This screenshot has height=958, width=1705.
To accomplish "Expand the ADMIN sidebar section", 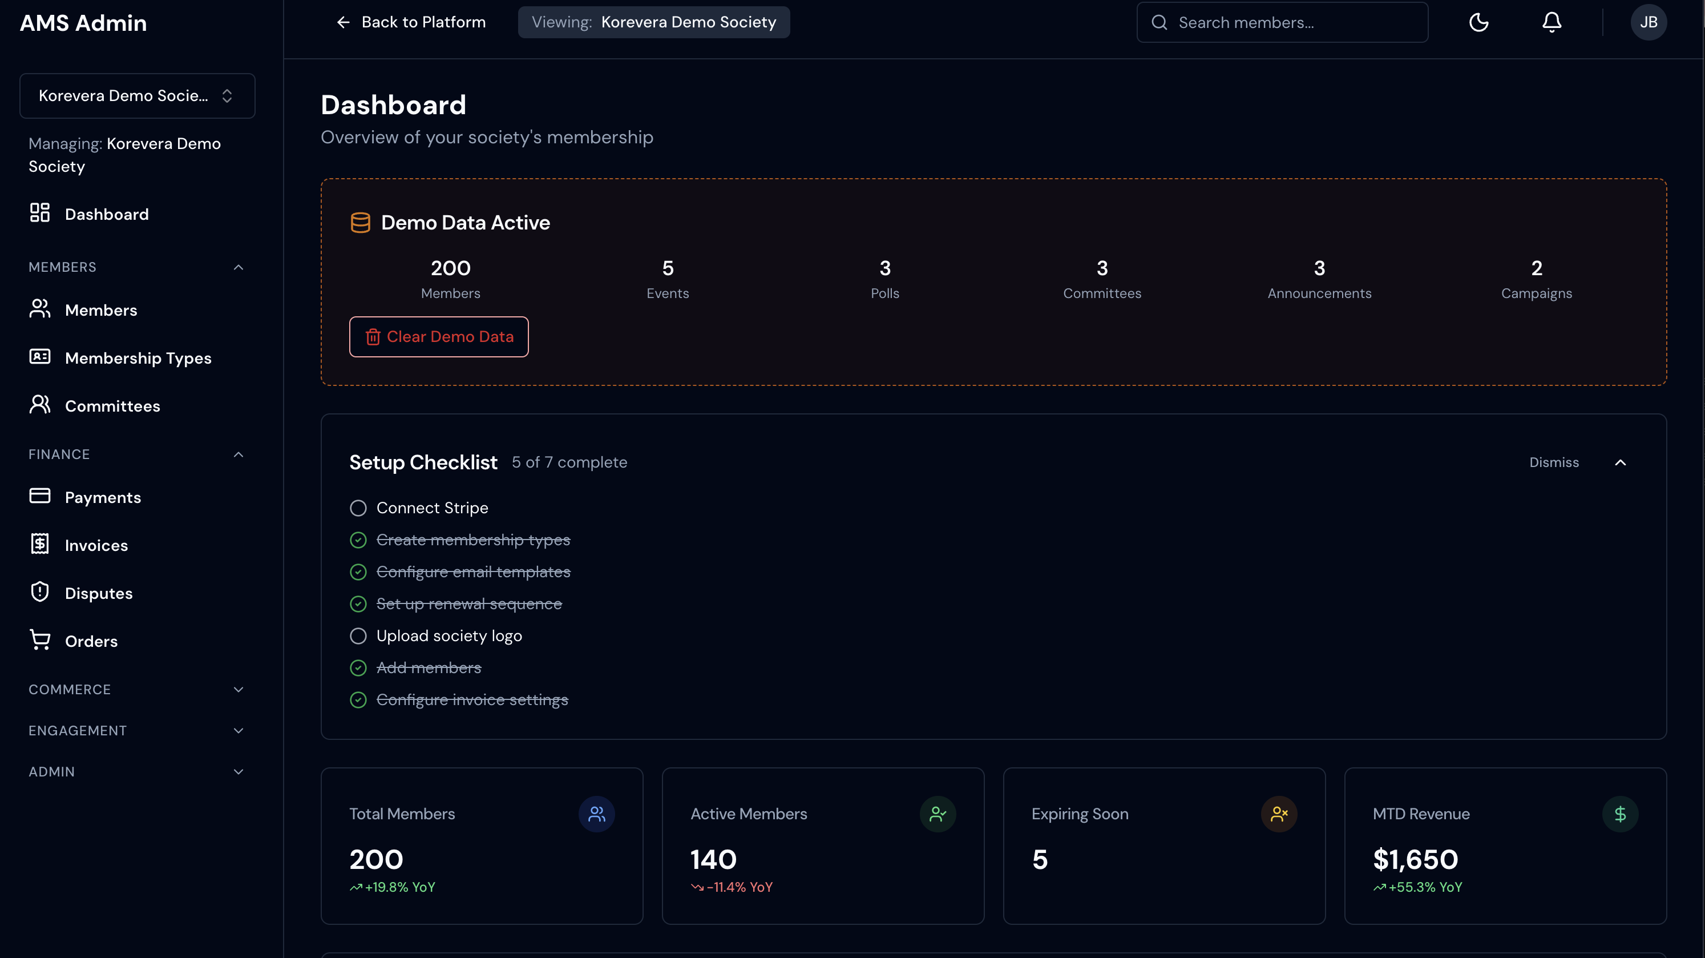I will pyautogui.click(x=239, y=771).
